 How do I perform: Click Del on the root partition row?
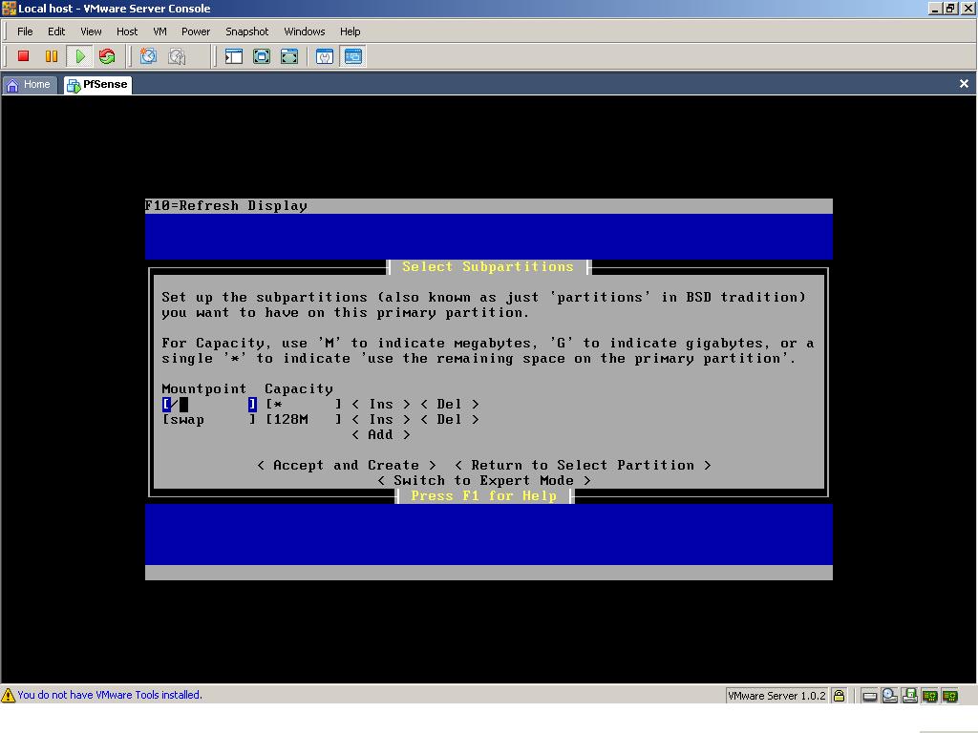pos(449,405)
